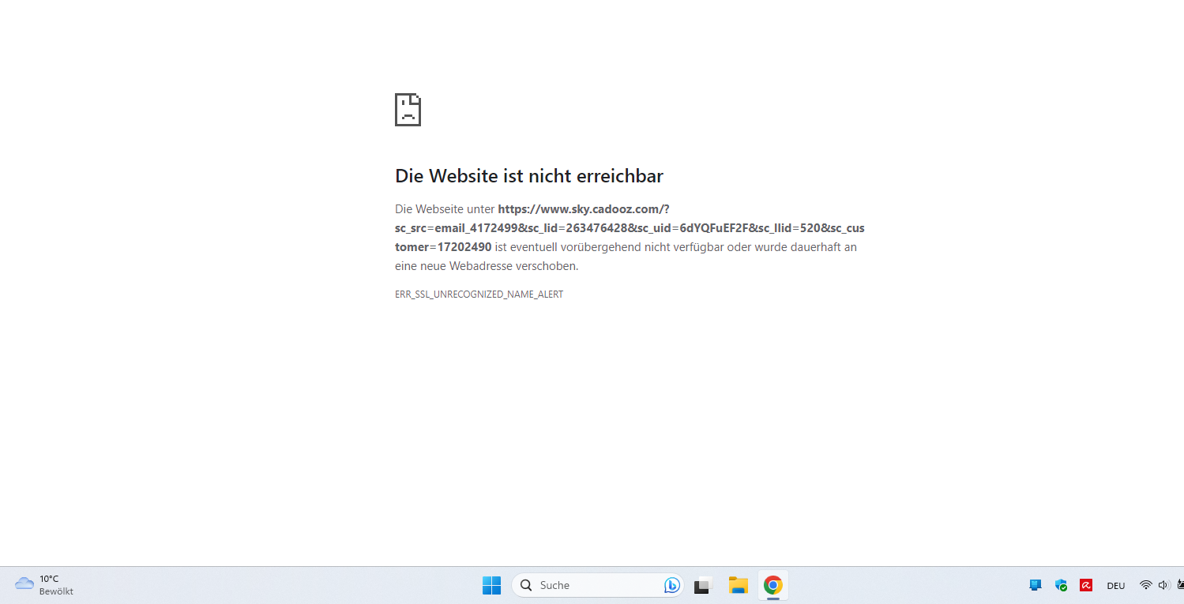Open the Windows Start menu
This screenshot has height=604, width=1184.
(491, 585)
